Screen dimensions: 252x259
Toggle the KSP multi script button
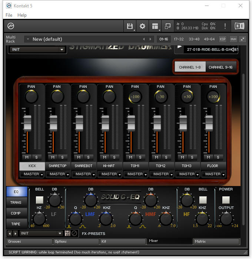pyautogui.click(x=223, y=39)
